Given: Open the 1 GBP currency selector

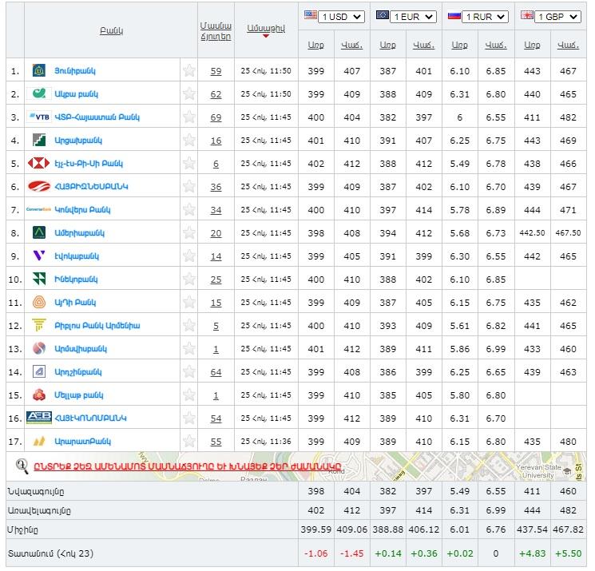Looking at the screenshot, I should click(x=556, y=16).
